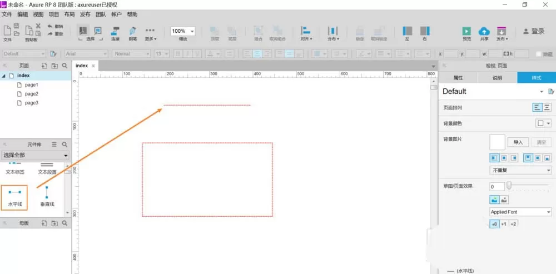Switch to the 属性 tab
556x274 pixels.
[458, 78]
